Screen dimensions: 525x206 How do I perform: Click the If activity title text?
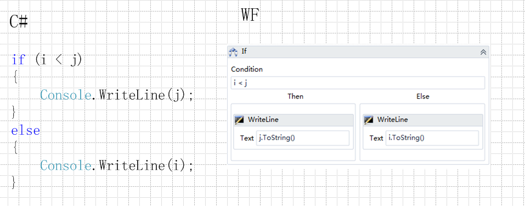(x=244, y=51)
